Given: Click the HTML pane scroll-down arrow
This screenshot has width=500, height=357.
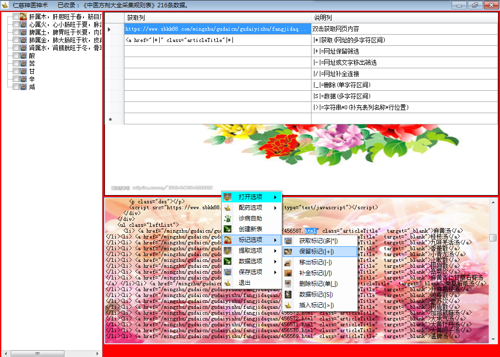Looking at the screenshot, I should [493, 339].
